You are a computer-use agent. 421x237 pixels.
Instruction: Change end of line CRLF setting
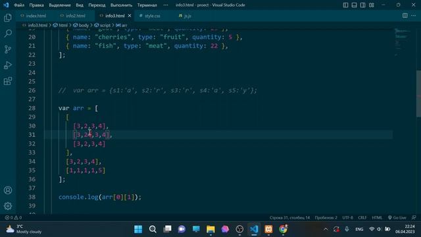[362, 218]
